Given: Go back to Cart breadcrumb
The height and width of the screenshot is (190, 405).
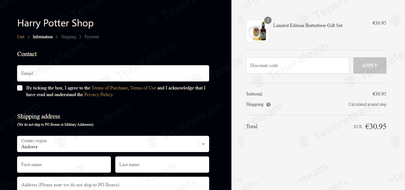Looking at the screenshot, I should (21, 37).
